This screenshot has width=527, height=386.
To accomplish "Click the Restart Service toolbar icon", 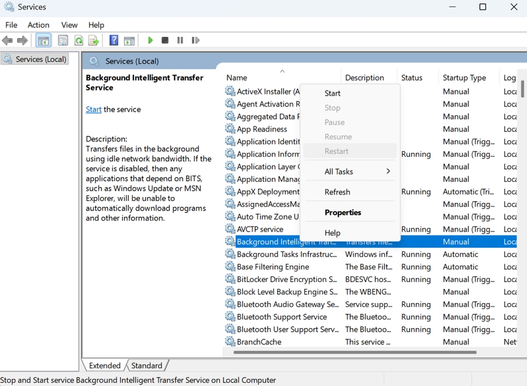I will [196, 40].
